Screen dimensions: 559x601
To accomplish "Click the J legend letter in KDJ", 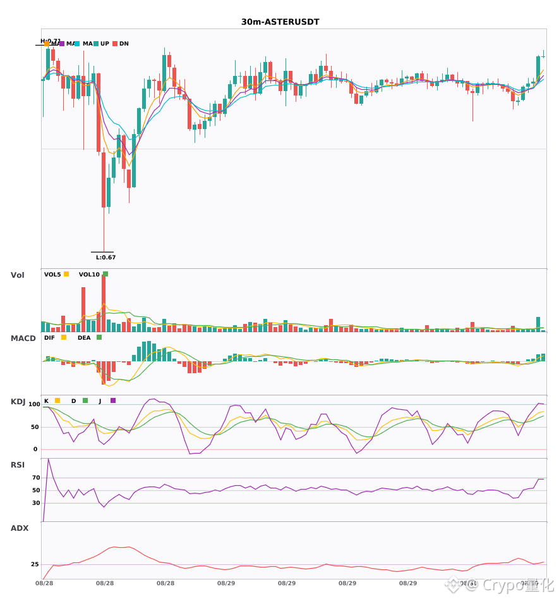I will pyautogui.click(x=100, y=401).
